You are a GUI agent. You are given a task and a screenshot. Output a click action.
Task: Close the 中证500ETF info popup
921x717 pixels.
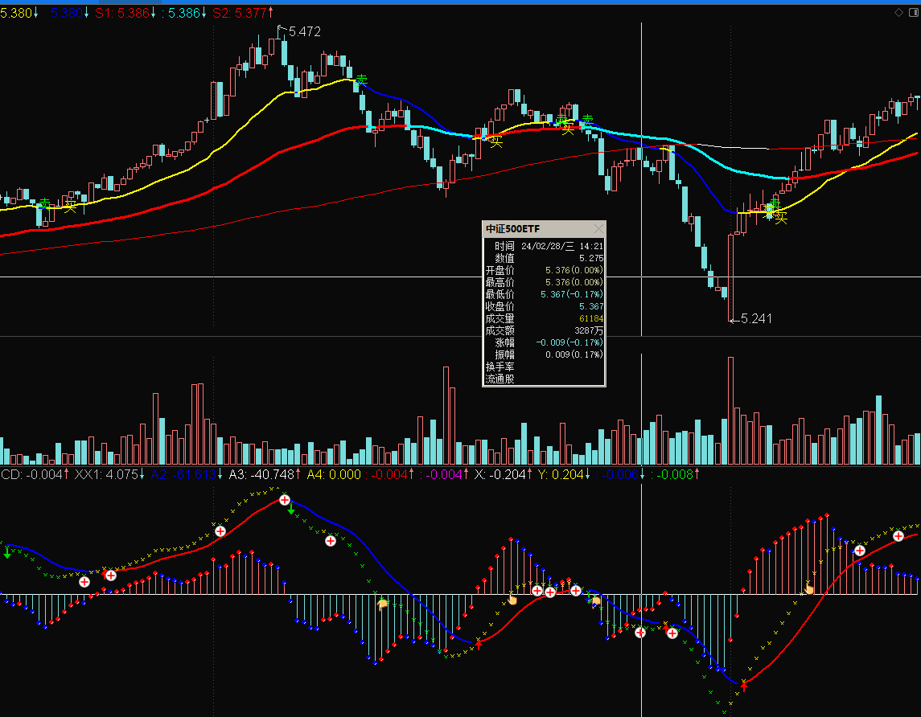coord(598,229)
